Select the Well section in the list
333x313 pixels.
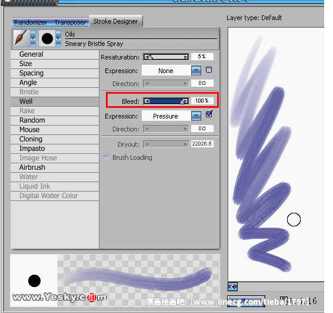tap(55, 101)
